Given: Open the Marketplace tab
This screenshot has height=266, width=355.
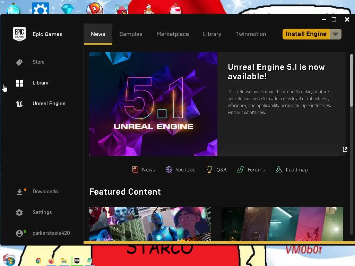Looking at the screenshot, I should click(173, 34).
